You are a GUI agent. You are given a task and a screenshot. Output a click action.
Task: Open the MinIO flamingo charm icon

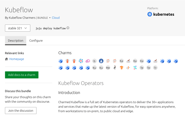tap(115, 68)
